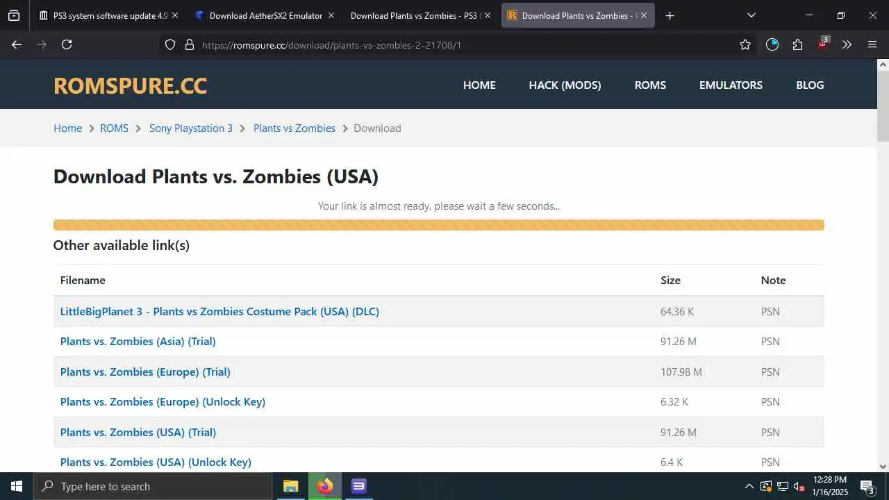This screenshot has height=500, width=889.
Task: Go to Home breadcrumb link
Action: coord(67,128)
